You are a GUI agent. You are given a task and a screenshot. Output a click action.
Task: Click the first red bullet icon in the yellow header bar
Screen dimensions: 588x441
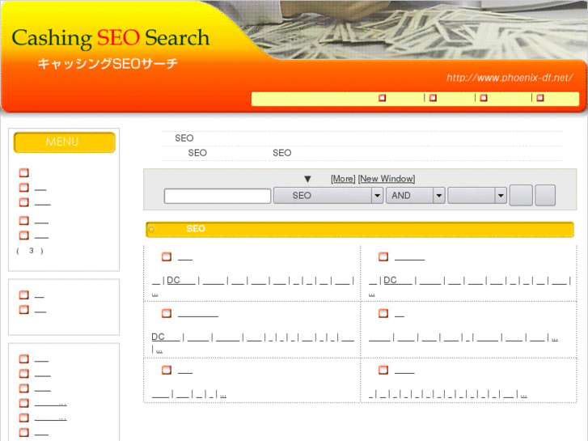pyautogui.click(x=382, y=98)
